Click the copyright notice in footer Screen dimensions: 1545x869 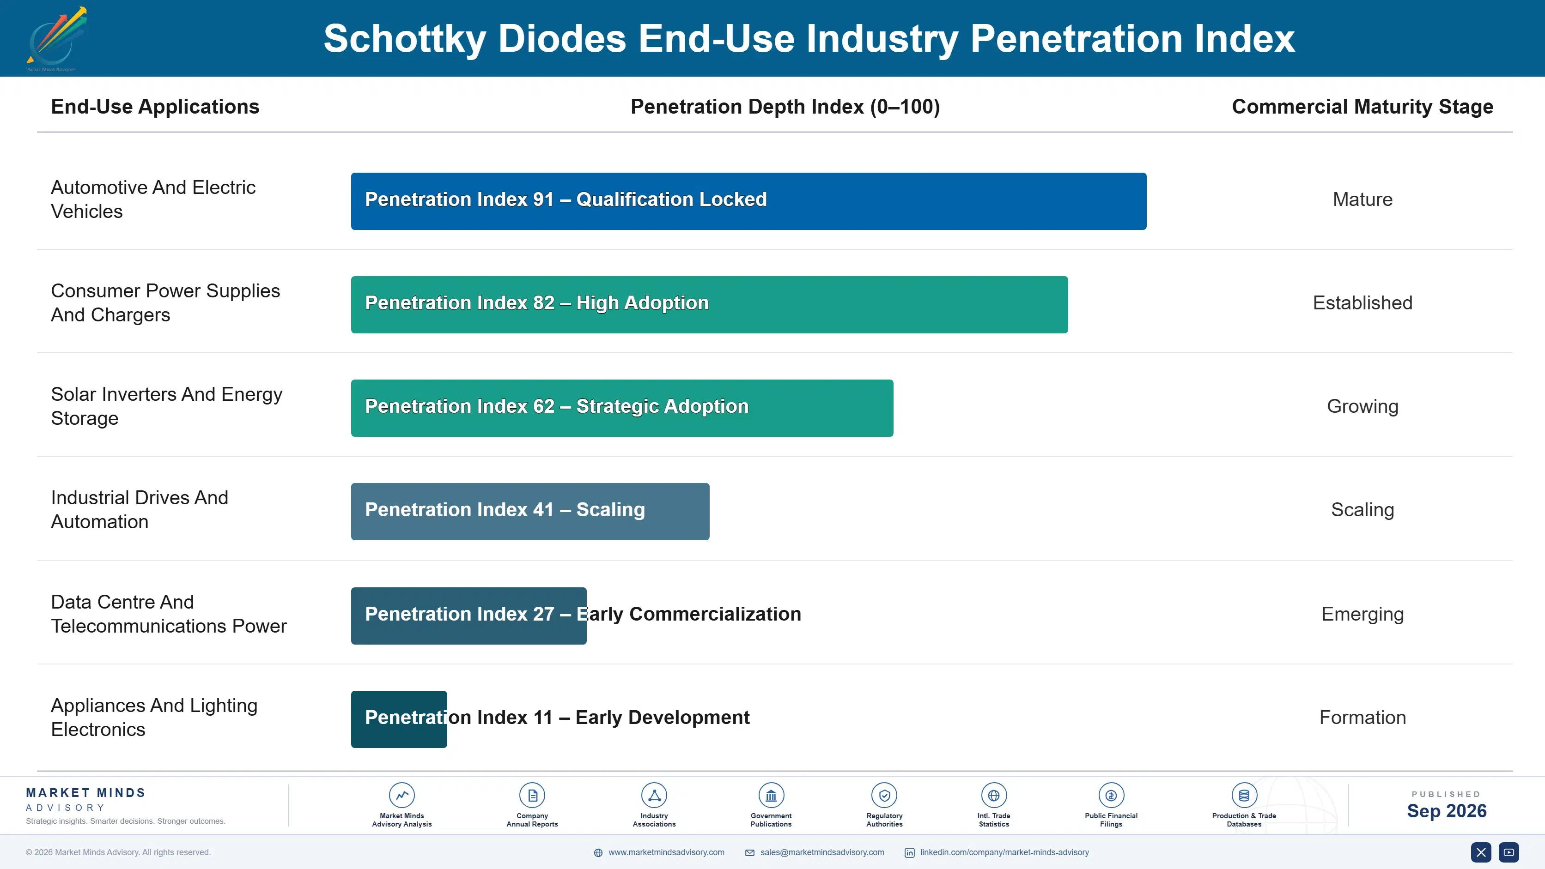118,852
